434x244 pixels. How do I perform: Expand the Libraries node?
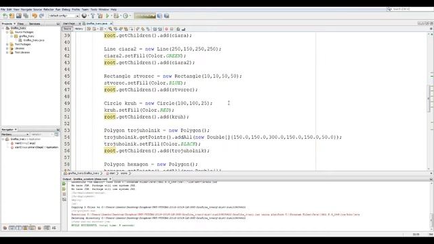(7, 48)
